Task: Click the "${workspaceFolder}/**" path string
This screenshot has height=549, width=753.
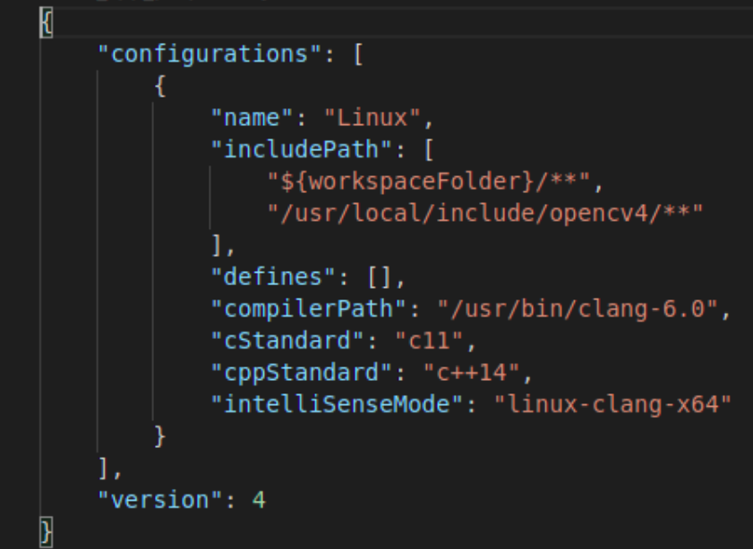Action: tap(428, 182)
